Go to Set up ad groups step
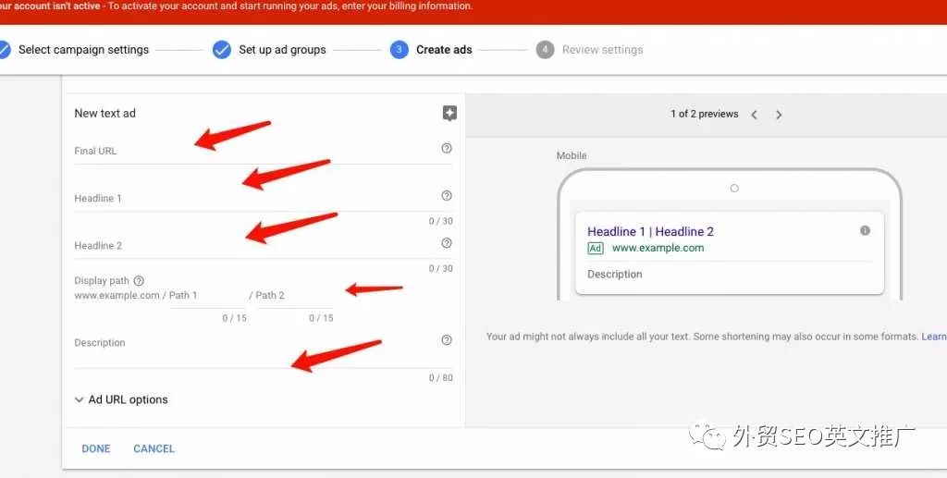Image resolution: width=947 pixels, height=478 pixels. (269, 50)
